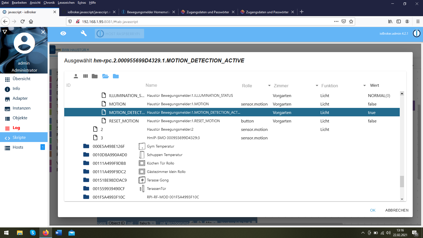
Task: Switch to the ioBroker.javascript browser tab
Action: click(x=89, y=12)
